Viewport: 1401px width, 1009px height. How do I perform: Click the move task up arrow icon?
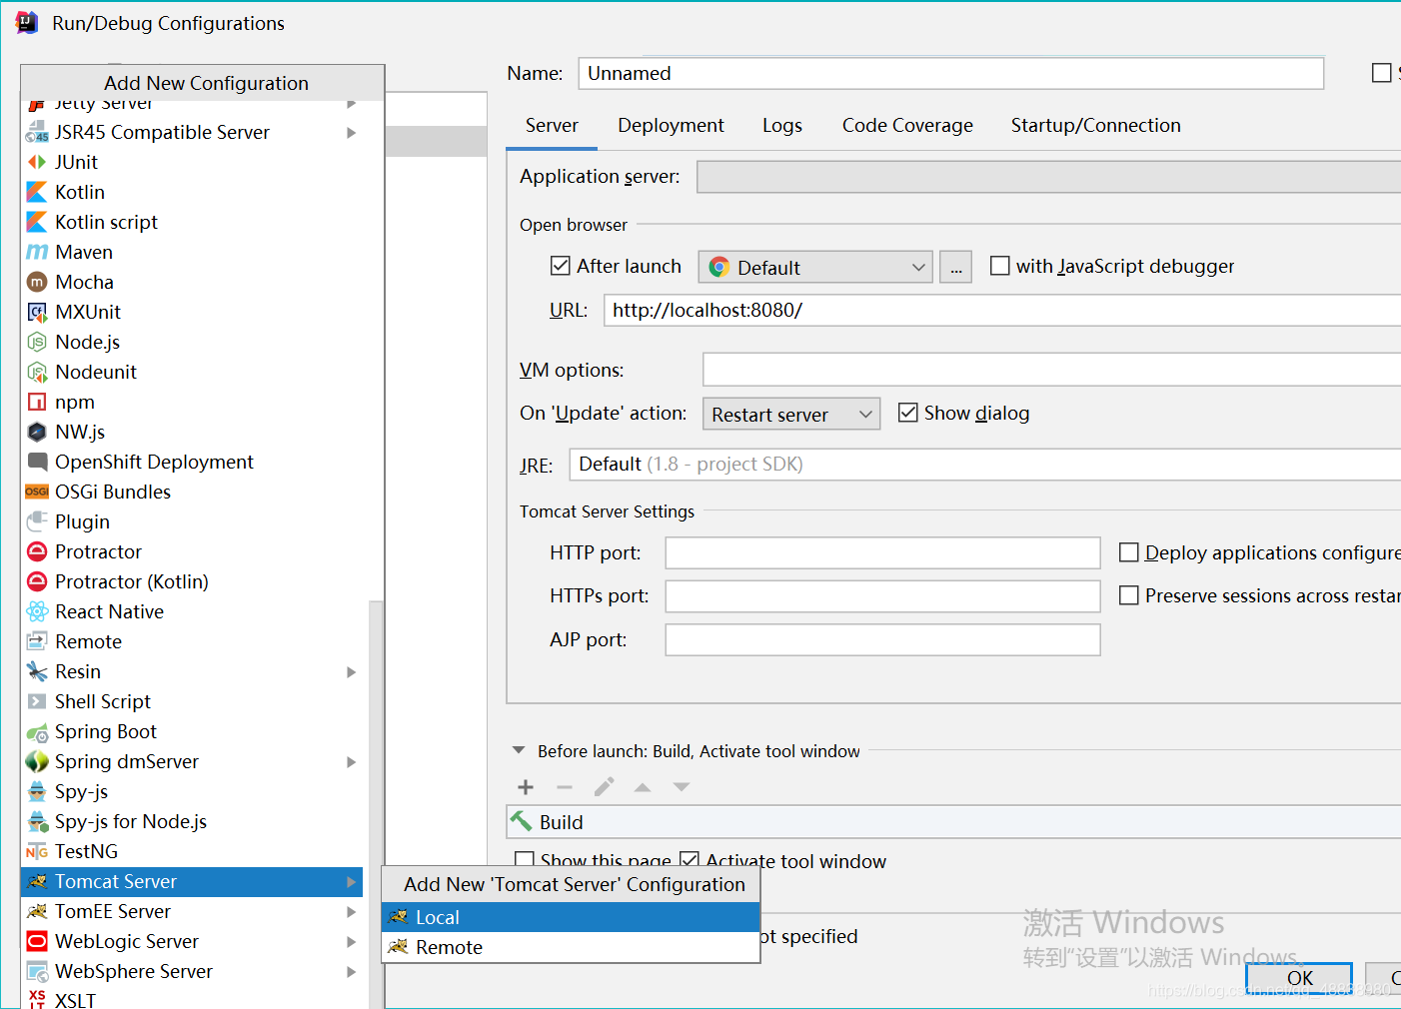[x=643, y=787]
